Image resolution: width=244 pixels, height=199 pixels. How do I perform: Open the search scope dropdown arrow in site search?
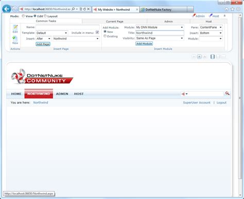(x=187, y=94)
